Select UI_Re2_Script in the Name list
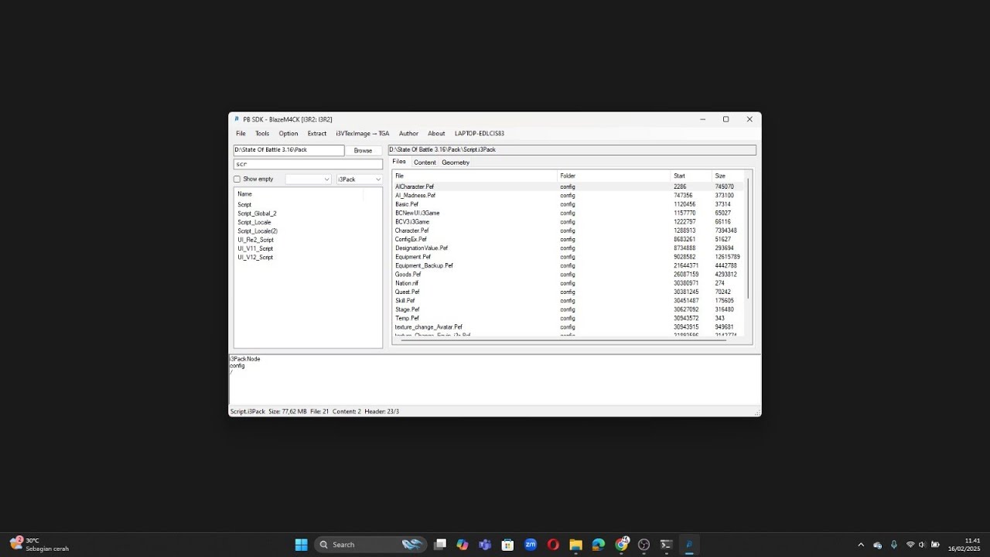Viewport: 990px width, 557px height. point(255,240)
